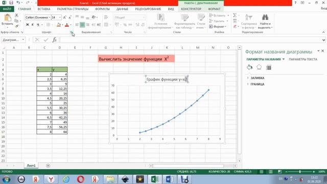Switch to ПАРАМЕТРЫ ТЕКСТА
Screen dimensions: 327x184
[x=303, y=59]
